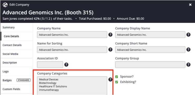This screenshot has width=195, height=95.
Task: Click the Sam Jones task completion text
Action: point(37,19)
